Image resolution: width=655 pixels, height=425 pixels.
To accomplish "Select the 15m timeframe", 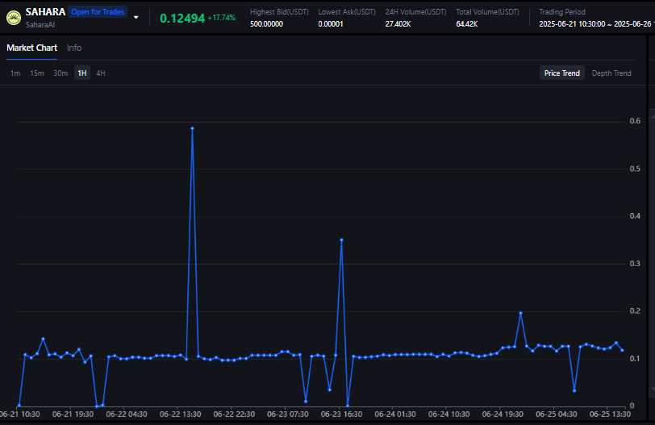I will [x=37, y=73].
